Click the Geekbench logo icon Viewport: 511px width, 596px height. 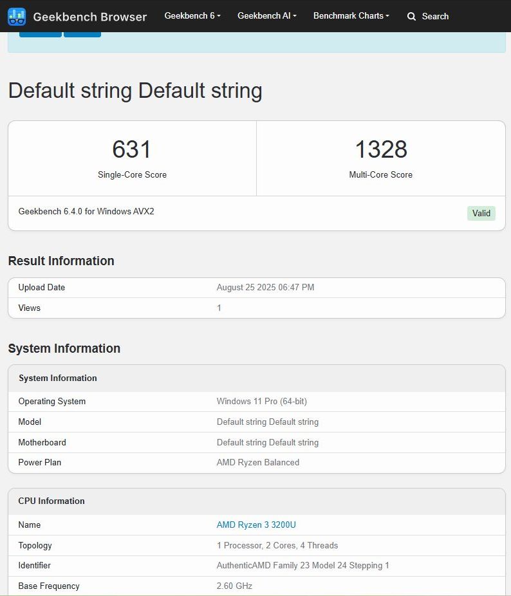pos(17,16)
